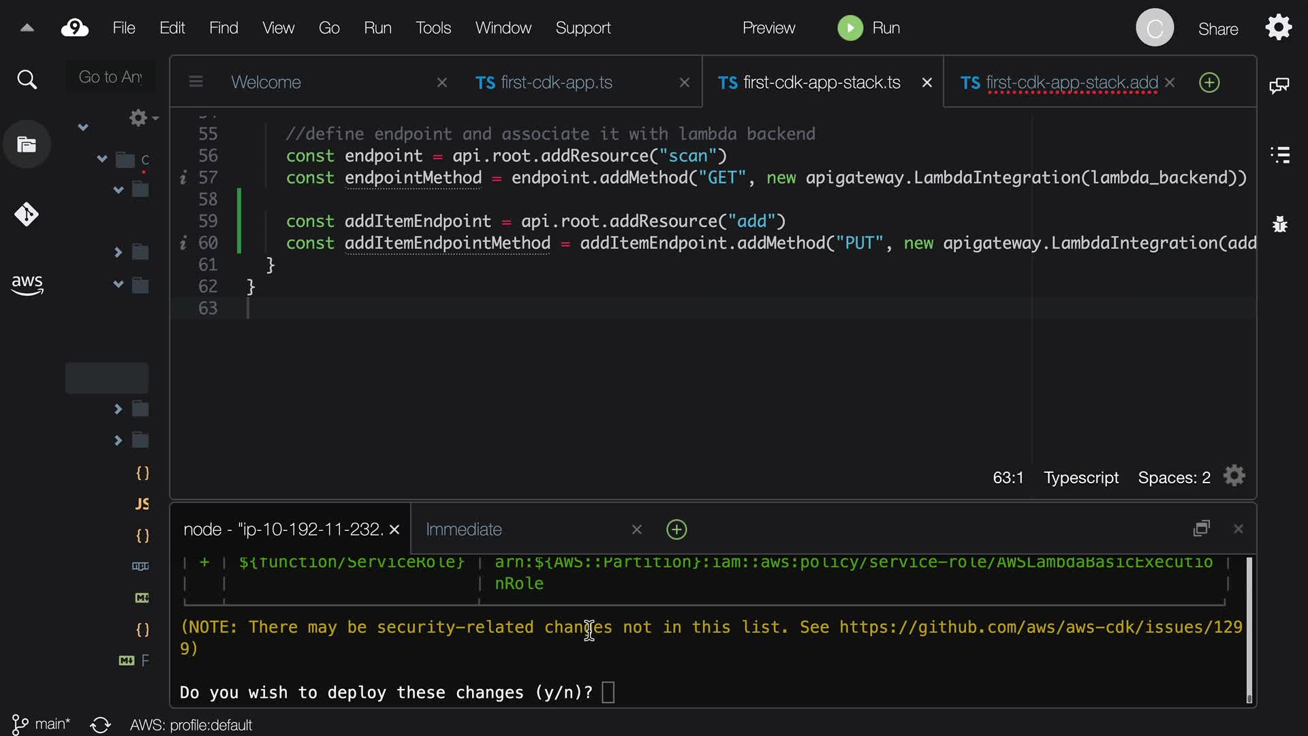The image size is (1308, 736).
Task: Open the Typescript syntax selector
Action: [x=1081, y=478]
